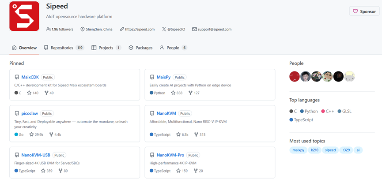Click the repo icon in Repositories tab
This screenshot has height=179, width=382.
coord(46,48)
